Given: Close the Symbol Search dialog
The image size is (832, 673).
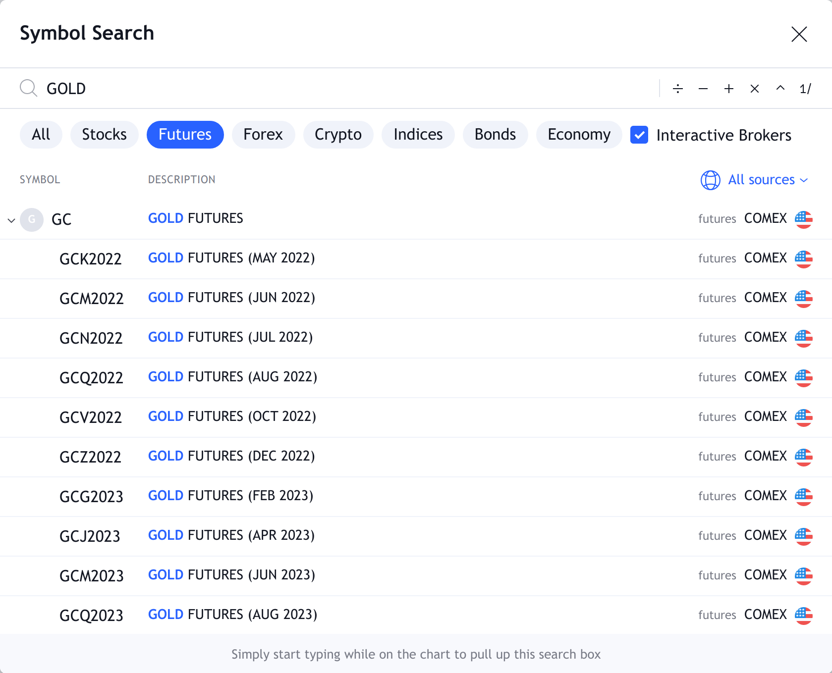Looking at the screenshot, I should [x=799, y=34].
